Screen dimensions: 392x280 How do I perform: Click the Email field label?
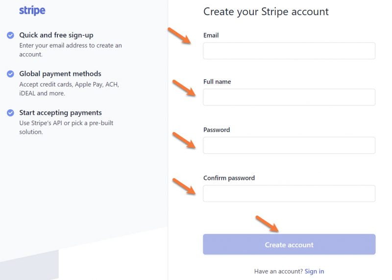coord(211,35)
